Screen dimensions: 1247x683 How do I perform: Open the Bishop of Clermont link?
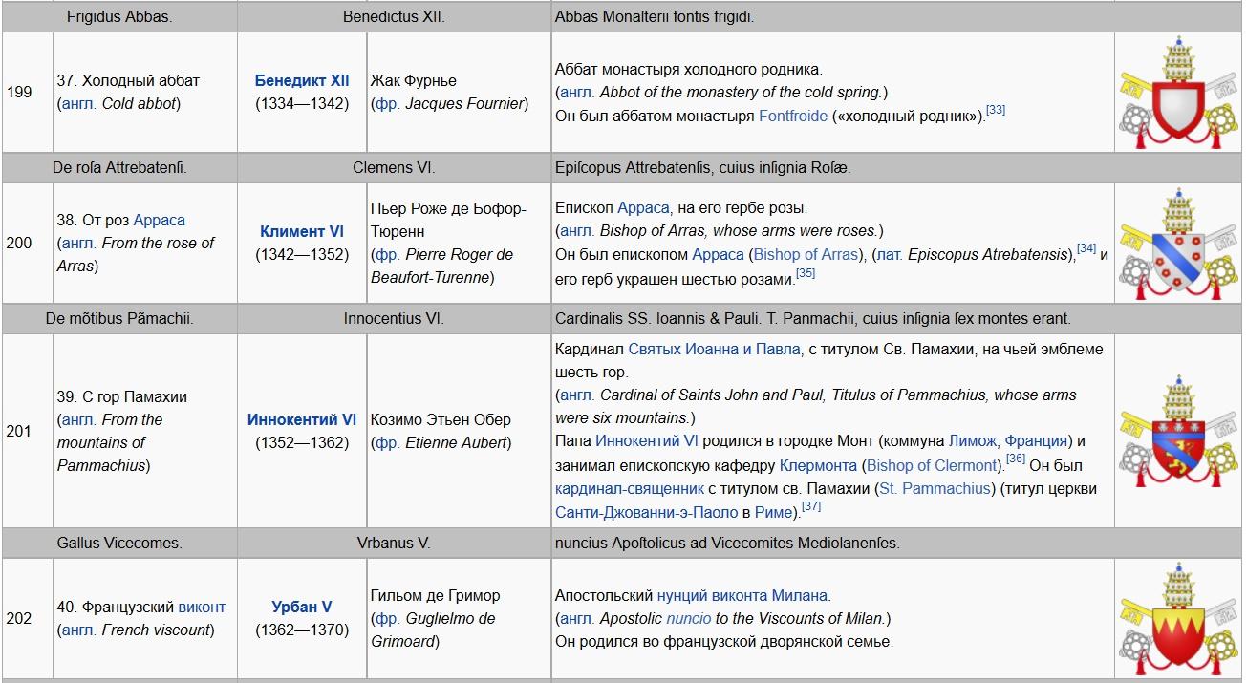(931, 465)
